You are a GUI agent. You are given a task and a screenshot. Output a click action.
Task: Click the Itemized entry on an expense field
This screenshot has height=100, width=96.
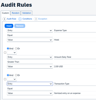point(75,93)
